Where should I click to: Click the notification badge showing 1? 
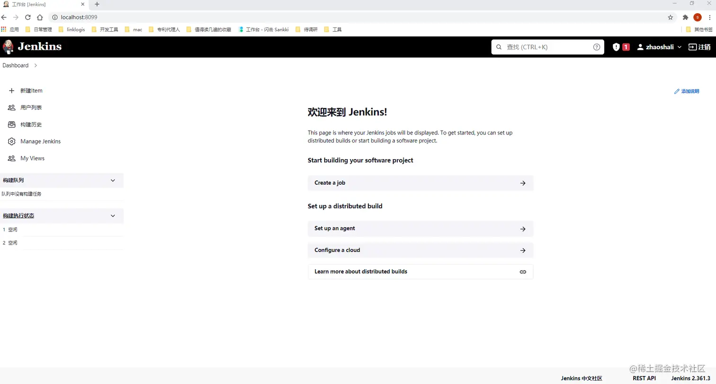pos(625,46)
